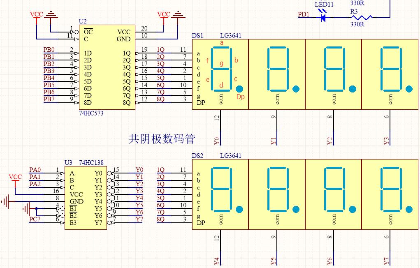The image size is (420, 268).
Task: Select the DS2 designator label
Action: click(x=198, y=156)
